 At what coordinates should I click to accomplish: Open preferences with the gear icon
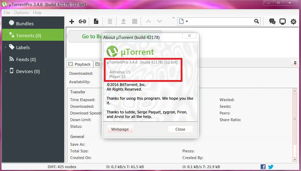pos(293,21)
